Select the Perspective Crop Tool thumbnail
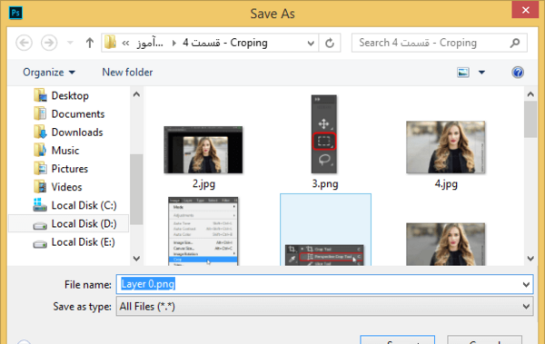The height and width of the screenshot is (344, 545). click(324, 255)
